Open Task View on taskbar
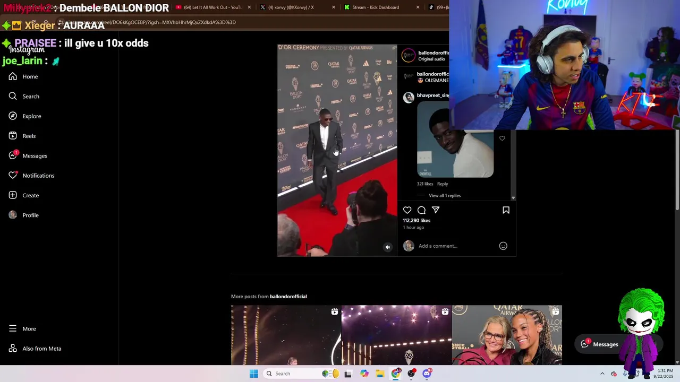This screenshot has height=382, width=680. (x=348, y=374)
